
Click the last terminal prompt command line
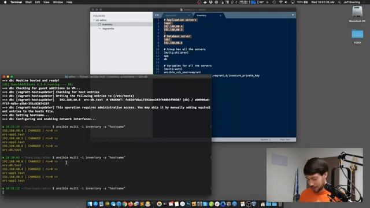[90, 188]
